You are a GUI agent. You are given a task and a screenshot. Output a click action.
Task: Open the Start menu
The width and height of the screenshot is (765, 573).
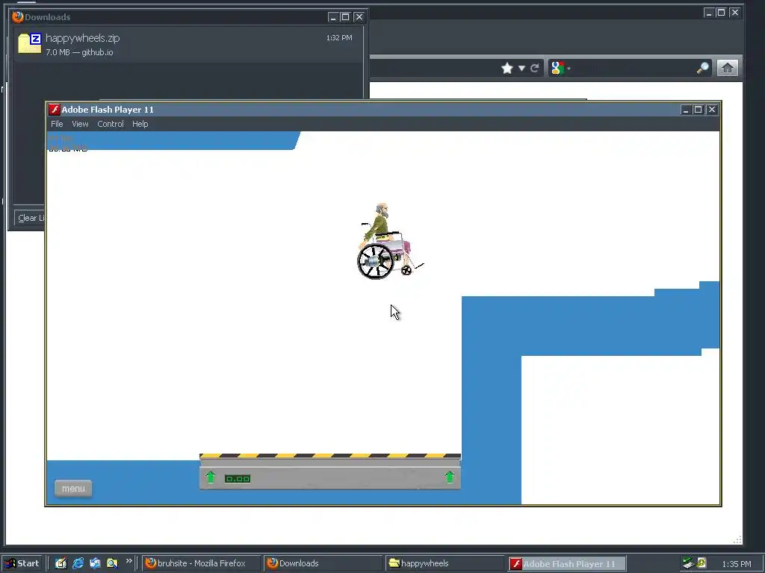(22, 563)
